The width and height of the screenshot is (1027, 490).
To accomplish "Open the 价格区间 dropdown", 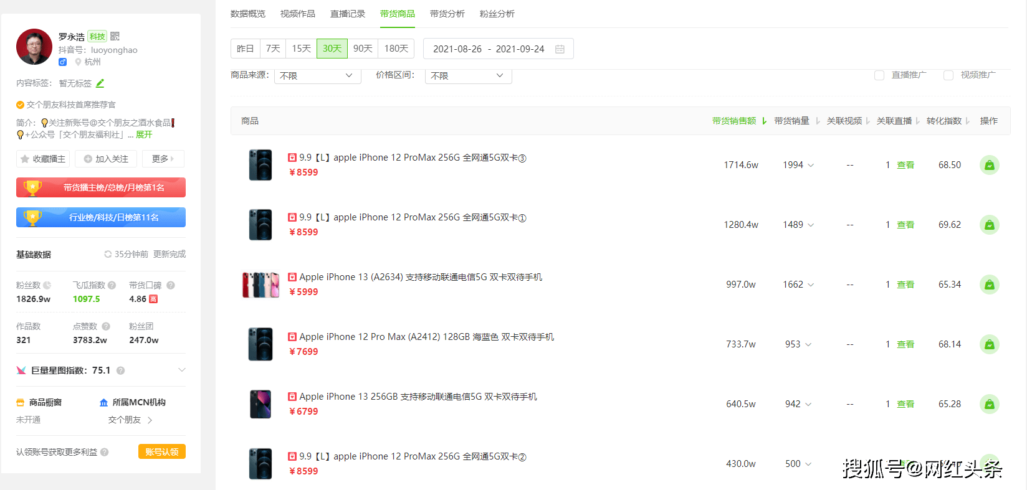I will click(469, 75).
